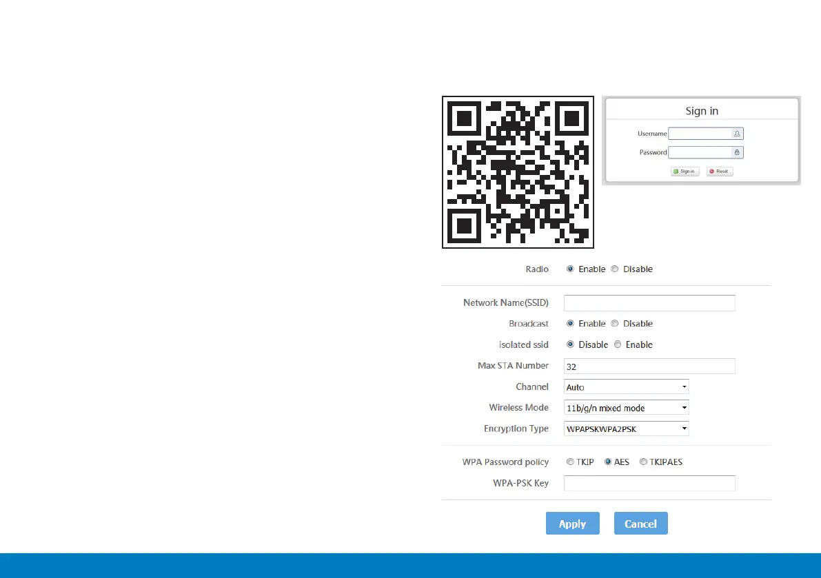
Task: Click the Wireless Mode label
Action: [519, 407]
